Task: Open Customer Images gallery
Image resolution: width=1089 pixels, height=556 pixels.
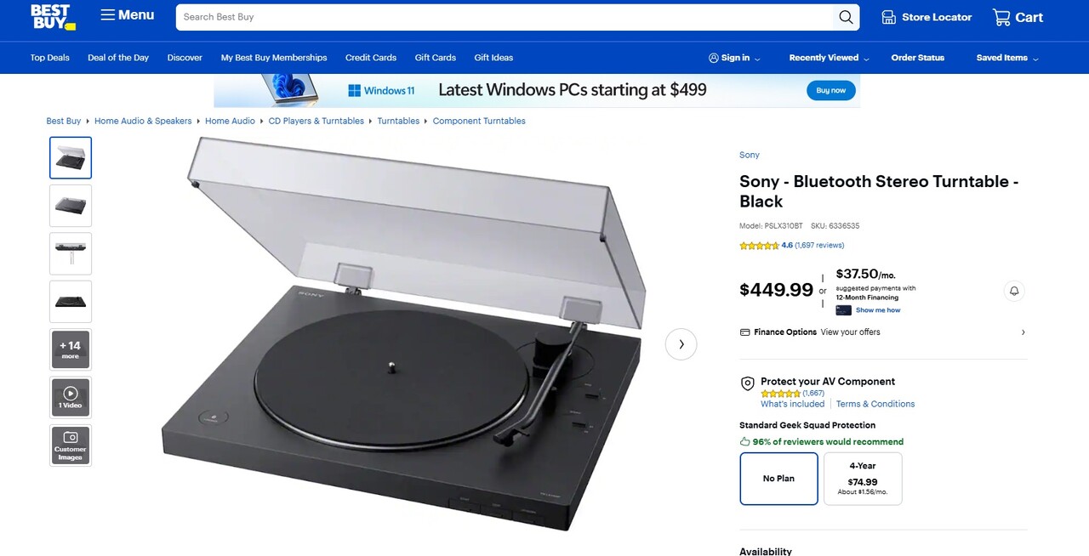Action: point(71,445)
